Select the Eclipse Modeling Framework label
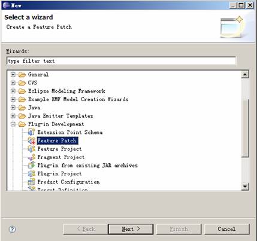 pyautogui.click(x=66, y=91)
